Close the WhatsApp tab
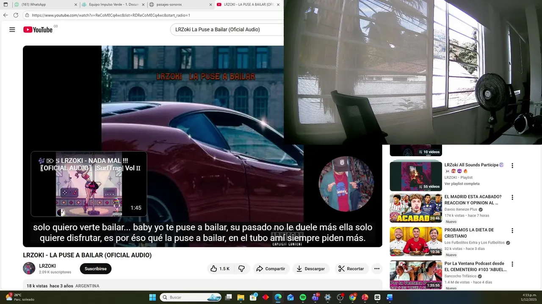This screenshot has width=542, height=304. (x=76, y=5)
